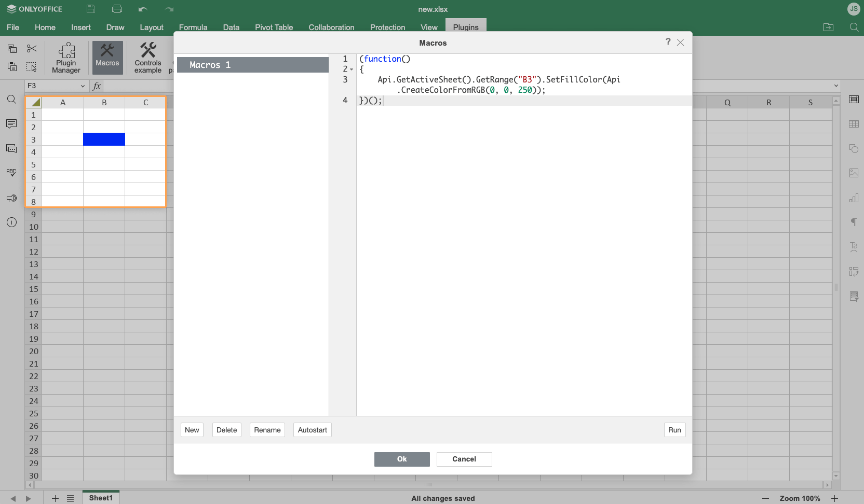This screenshot has width=864, height=504.
Task: Click the Print icon in title bar
Action: (x=117, y=9)
